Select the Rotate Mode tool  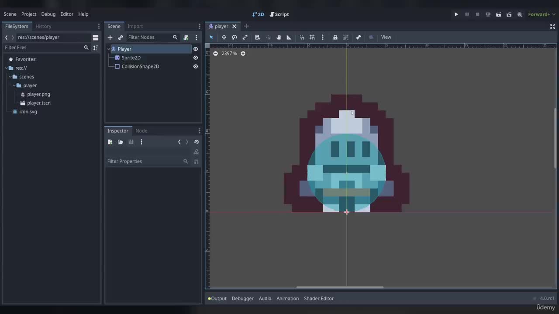click(x=235, y=37)
